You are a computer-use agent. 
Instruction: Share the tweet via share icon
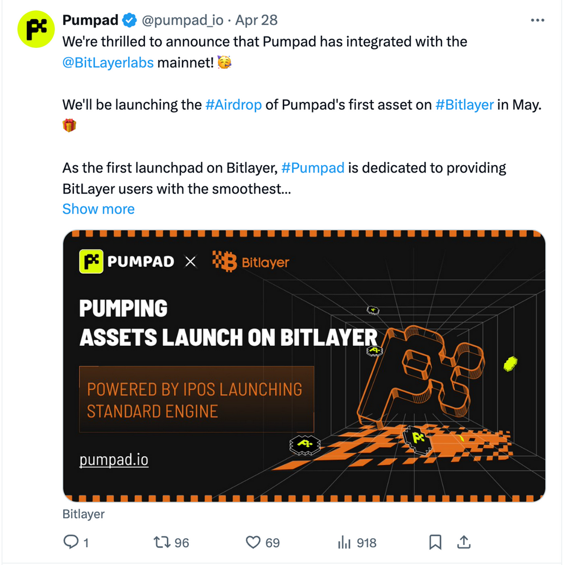point(464,542)
